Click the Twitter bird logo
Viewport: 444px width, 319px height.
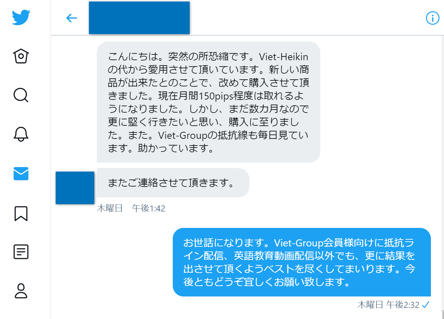tap(21, 17)
